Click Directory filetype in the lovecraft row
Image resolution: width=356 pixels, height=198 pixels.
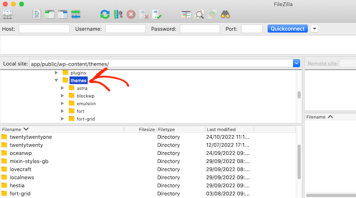[x=169, y=169]
